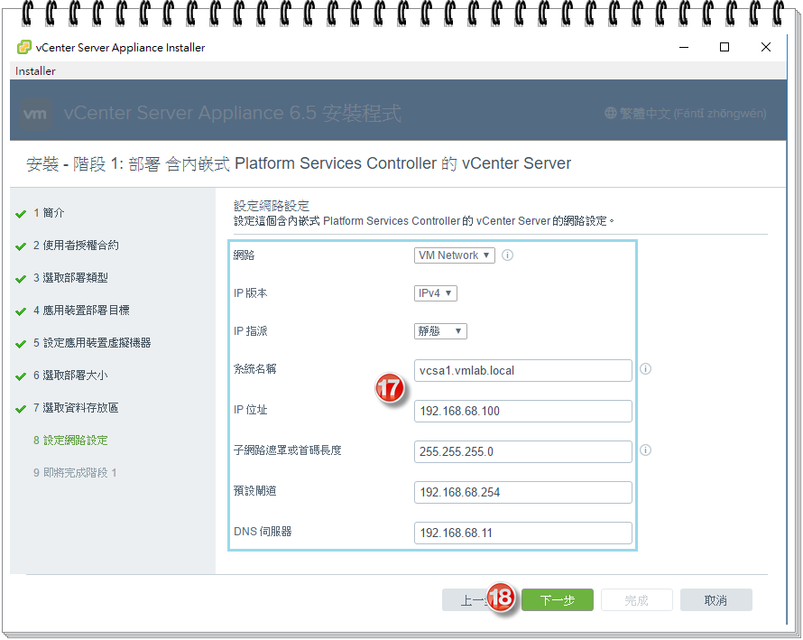
Task: Click info icon beside the subnet mask field
Action: (645, 450)
